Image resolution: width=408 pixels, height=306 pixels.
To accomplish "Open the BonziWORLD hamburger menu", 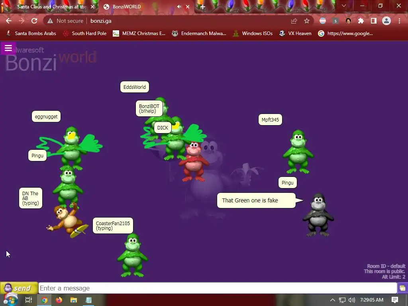I will [x=8, y=48].
